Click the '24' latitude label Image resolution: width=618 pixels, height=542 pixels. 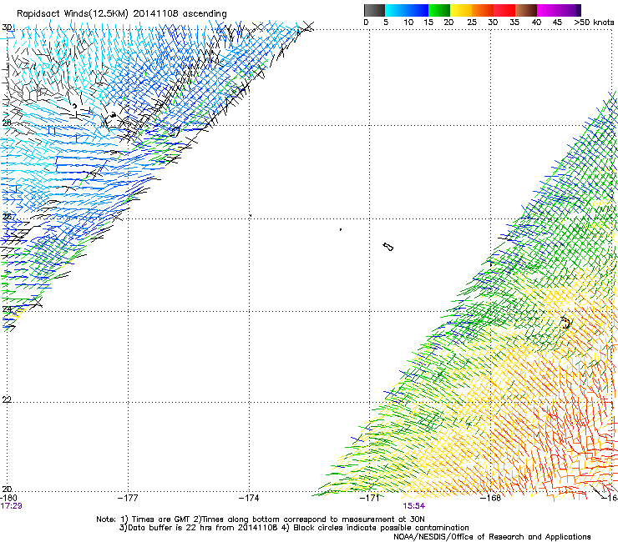tap(7, 309)
